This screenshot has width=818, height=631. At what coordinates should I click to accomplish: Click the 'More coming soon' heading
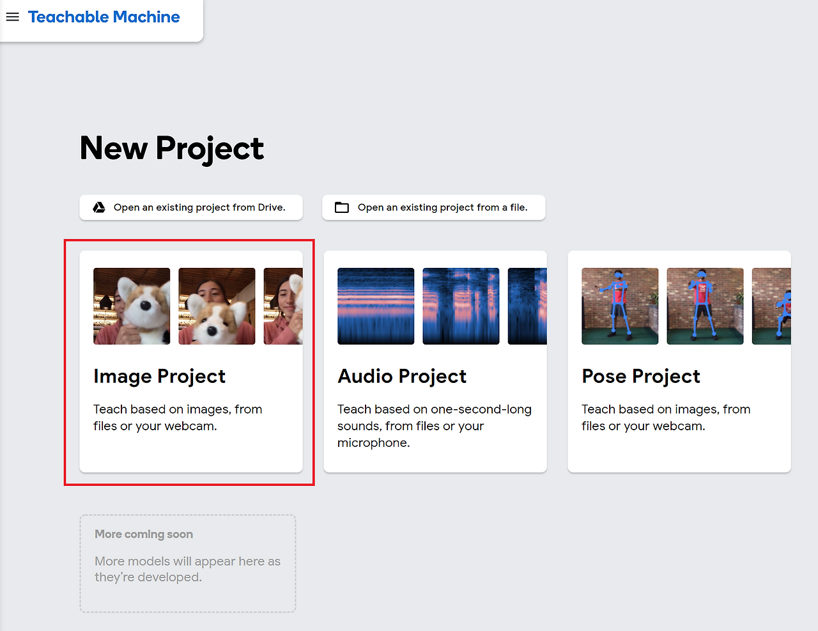tap(144, 534)
